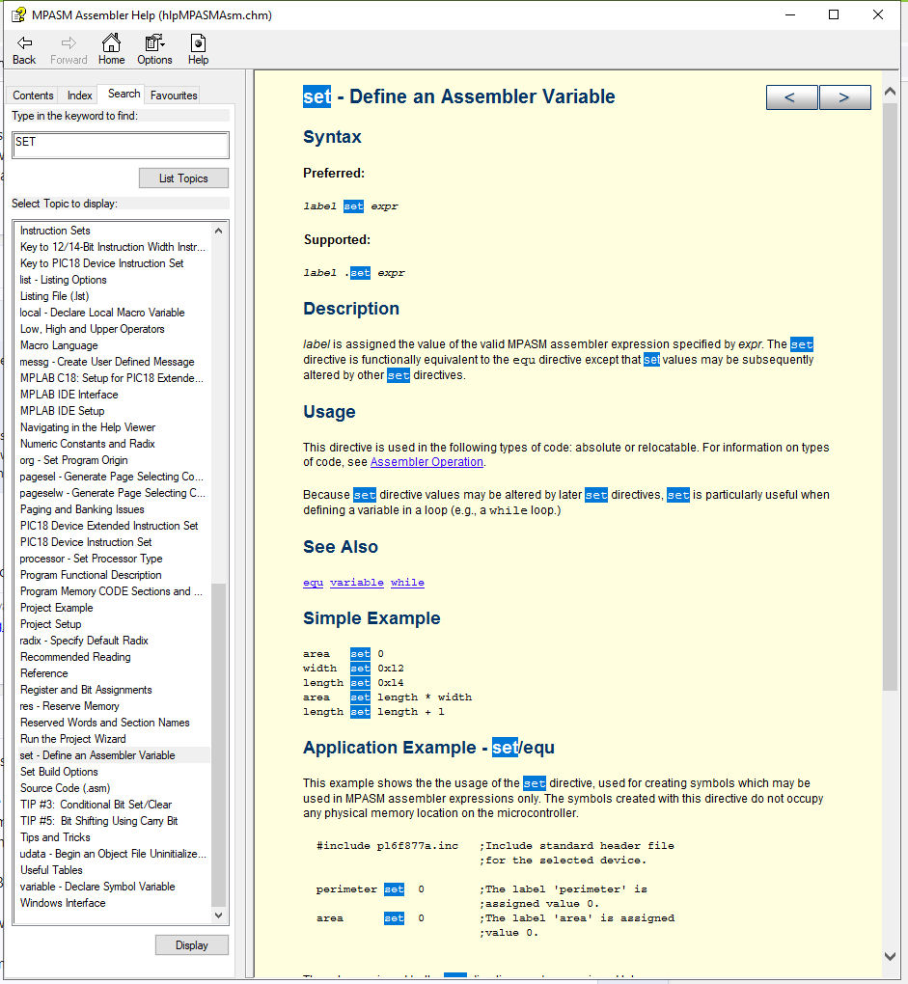Select 'Paging and Banking Issues'
This screenshot has width=908, height=984.
[82, 509]
